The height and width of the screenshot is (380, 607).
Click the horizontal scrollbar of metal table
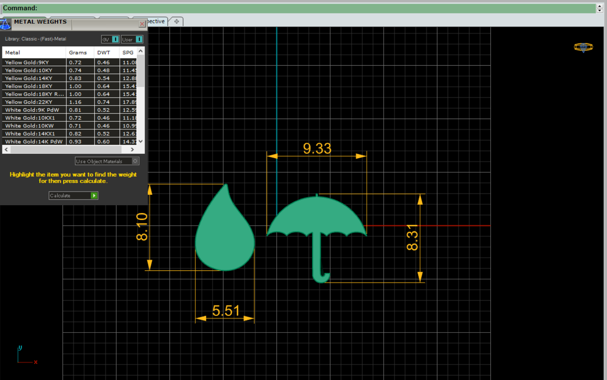pos(65,149)
